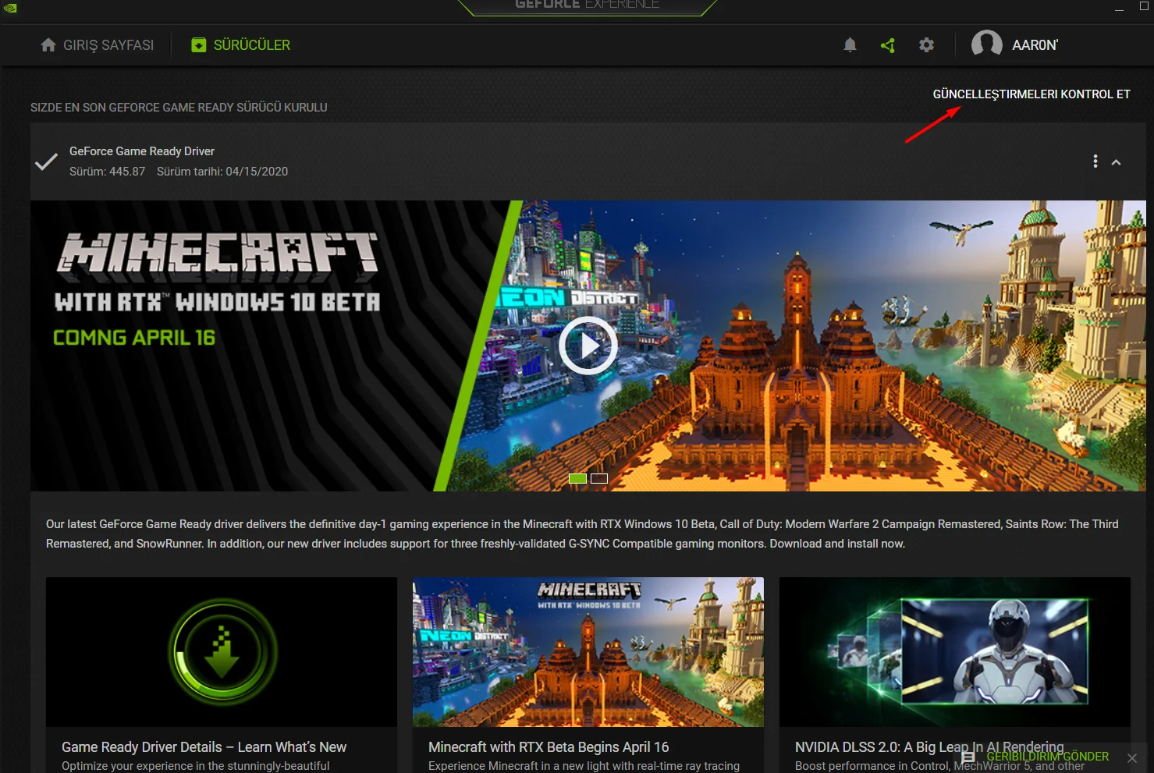Click the green share icon
Viewport: 1154px width, 773px height.
click(888, 45)
